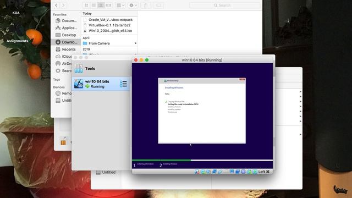Select Untitled volume under Devices
Screen dimensions: 352x198
63,100
